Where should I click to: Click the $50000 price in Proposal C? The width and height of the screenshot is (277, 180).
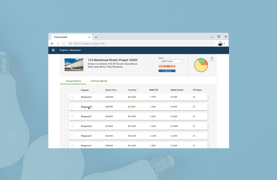coord(109,116)
